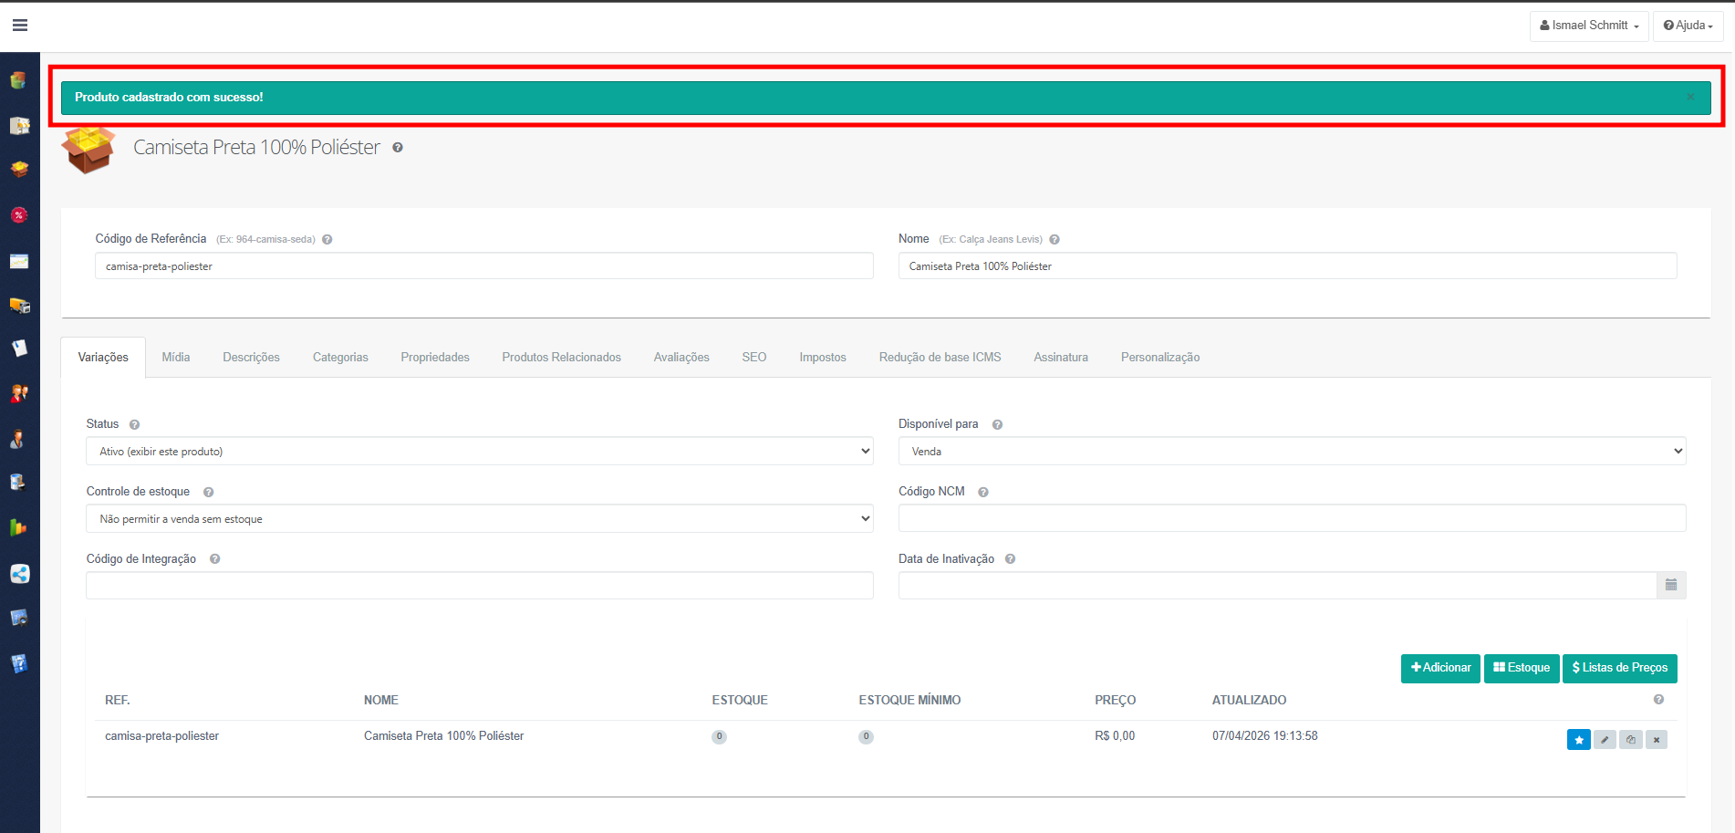Viewport: 1735px width, 833px height.
Task: Open the Controle de estoque dropdown
Action: click(479, 519)
